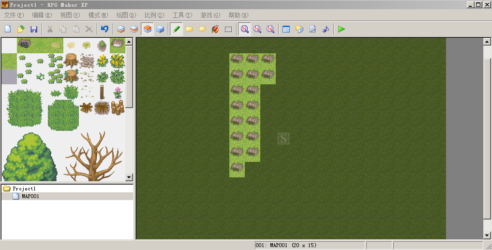
Task: Set zoom scale to 1/1
Action: pos(244,29)
